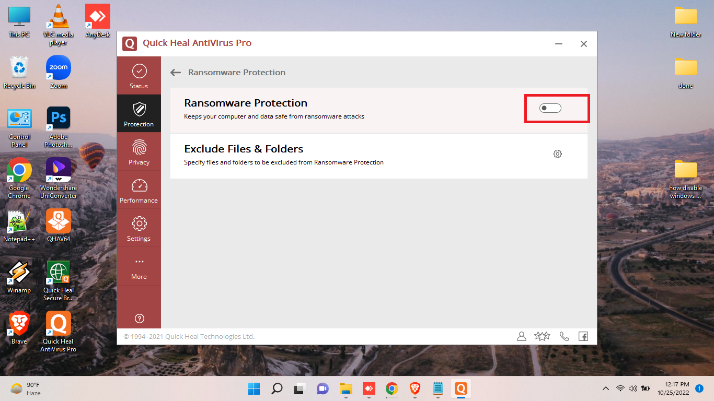The width and height of the screenshot is (714, 401).
Task: Open the Privacy fingerprint section
Action: pos(139,152)
